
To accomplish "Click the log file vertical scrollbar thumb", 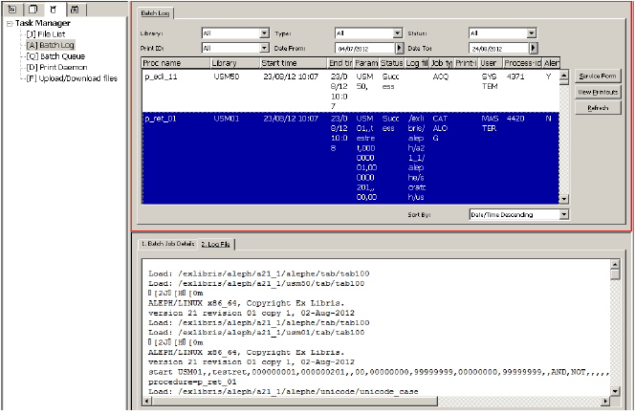I will coord(615,274).
